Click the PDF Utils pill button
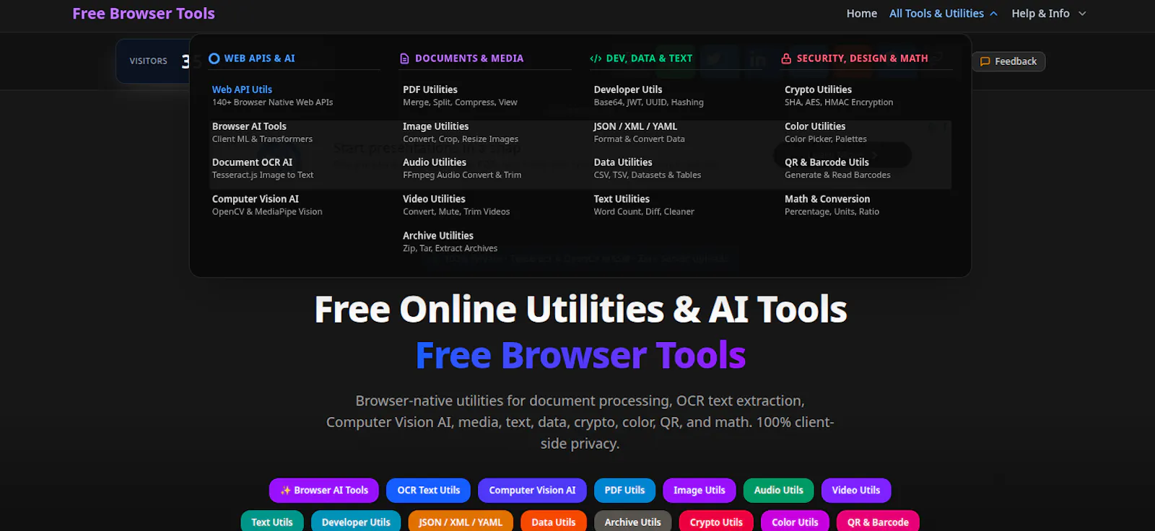 coord(624,491)
